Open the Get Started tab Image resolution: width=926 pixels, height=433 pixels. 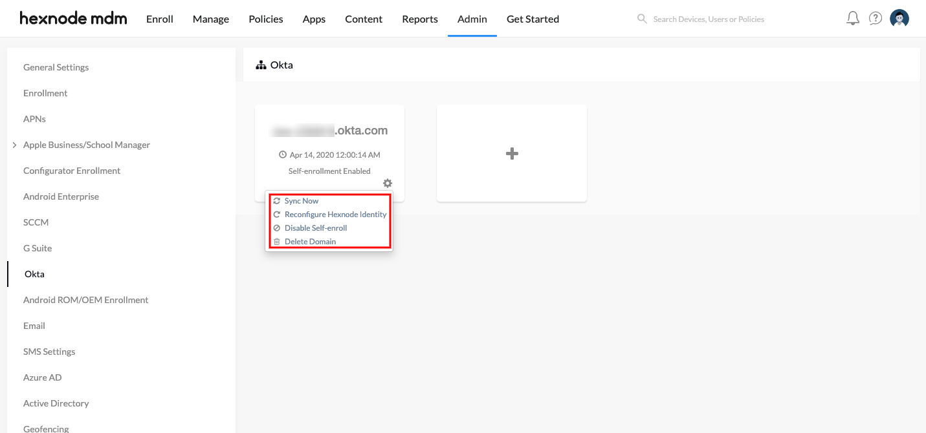tap(533, 19)
